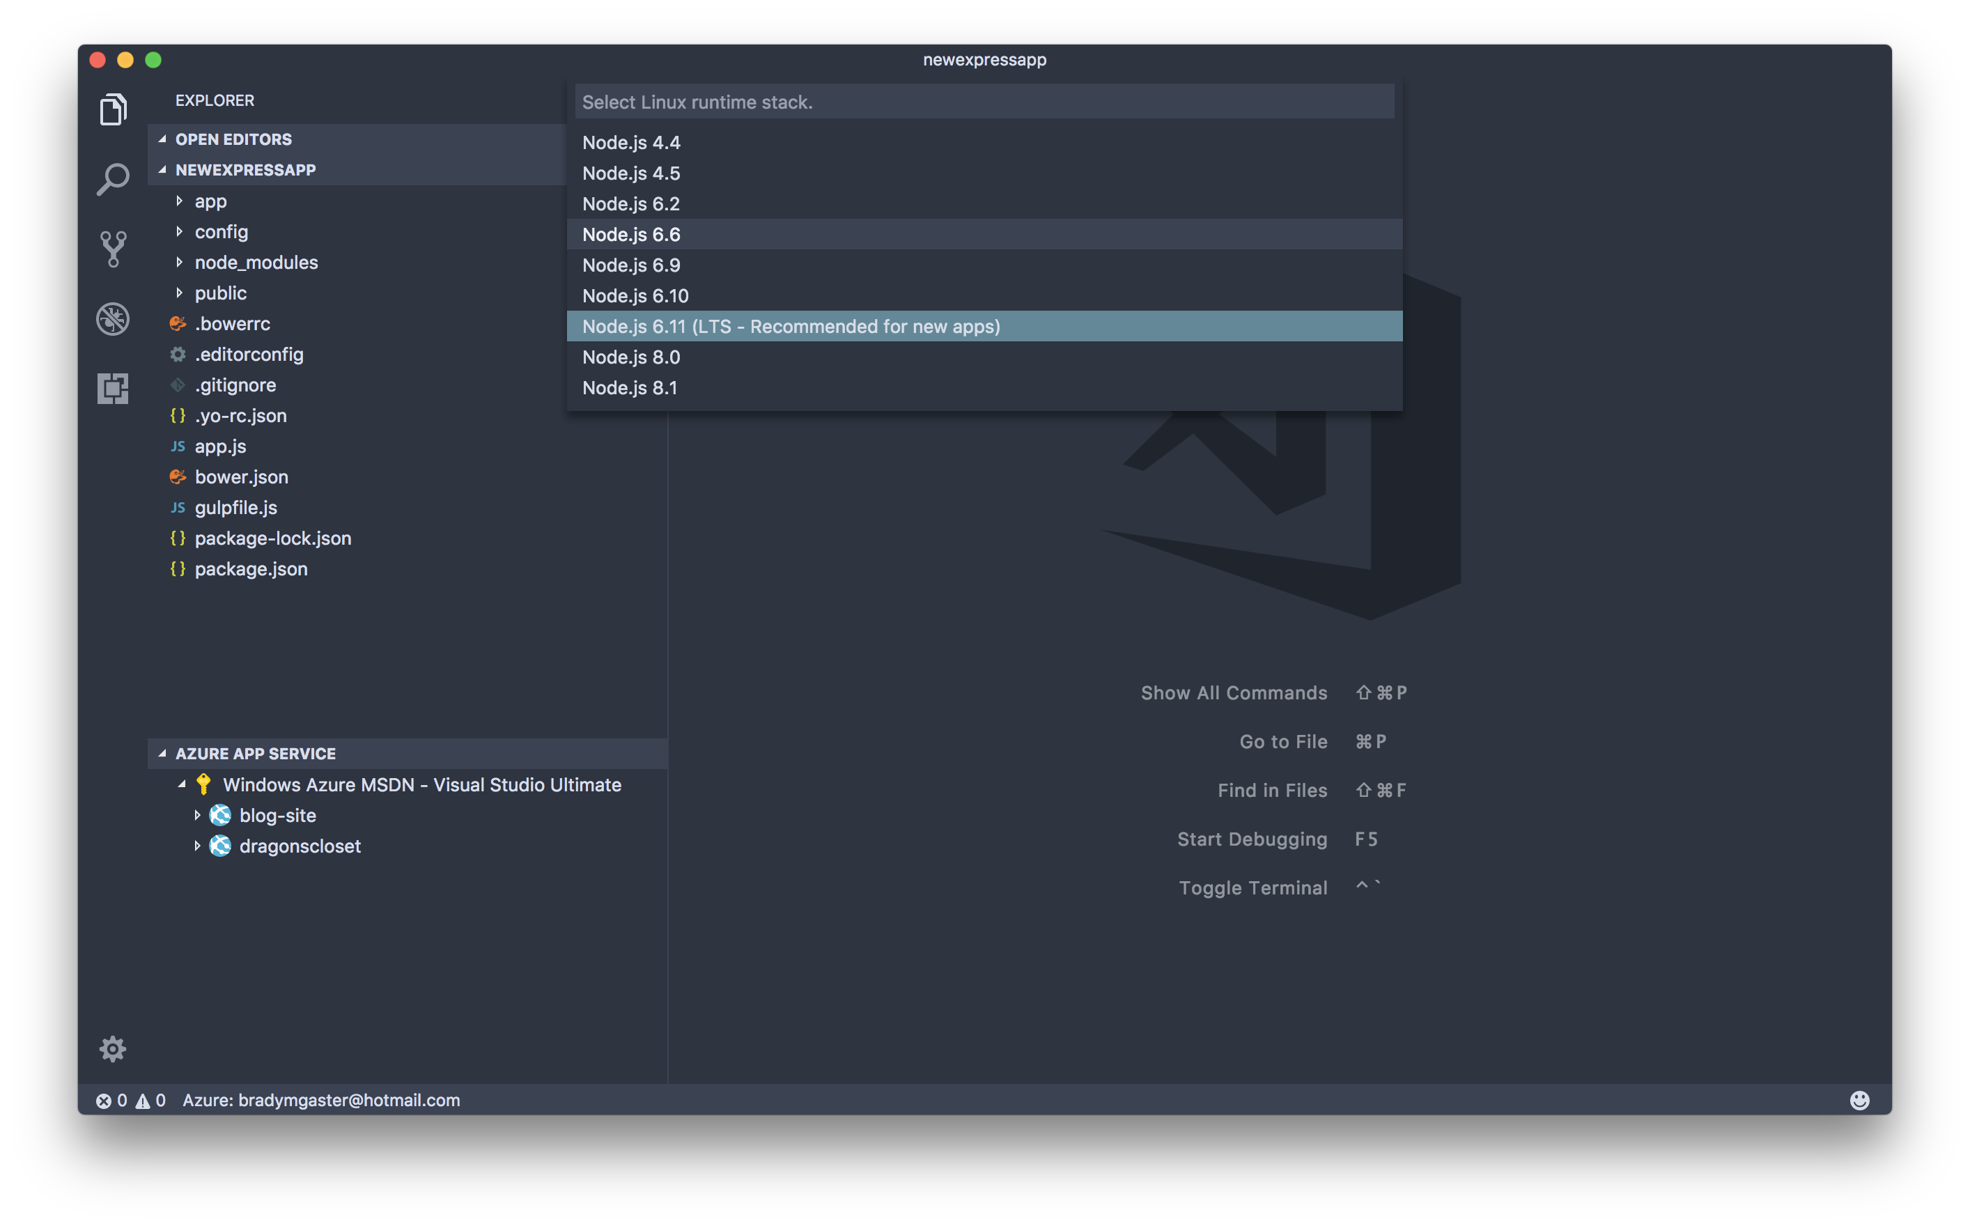Click the git icon next to .gitignore

pyautogui.click(x=178, y=385)
